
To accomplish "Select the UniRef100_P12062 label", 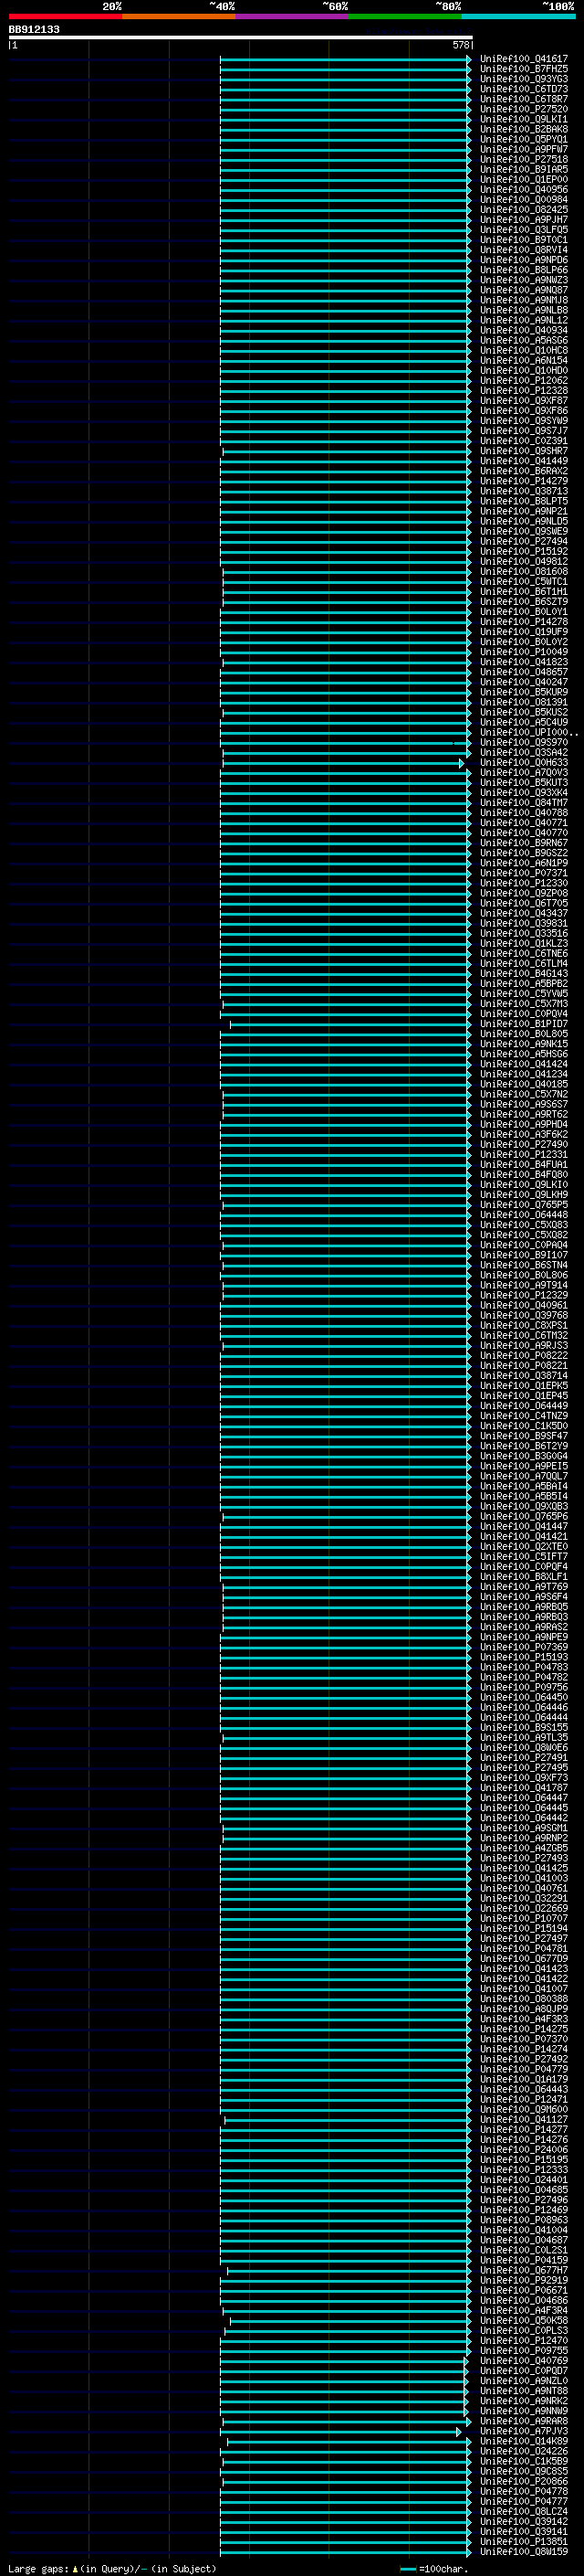I will pyautogui.click(x=524, y=380).
